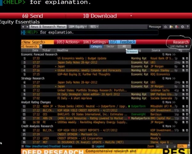Click the inner HELP command line field
Screen dimensions: 192x154
click(x=90, y=32)
